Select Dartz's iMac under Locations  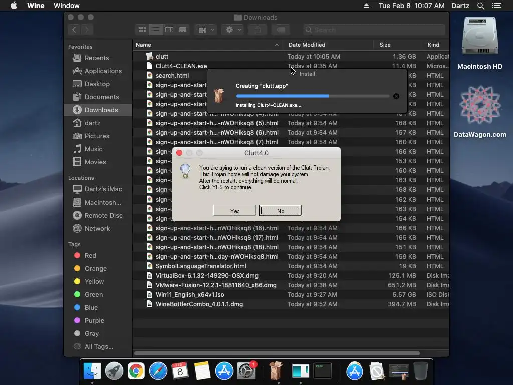click(x=97, y=189)
